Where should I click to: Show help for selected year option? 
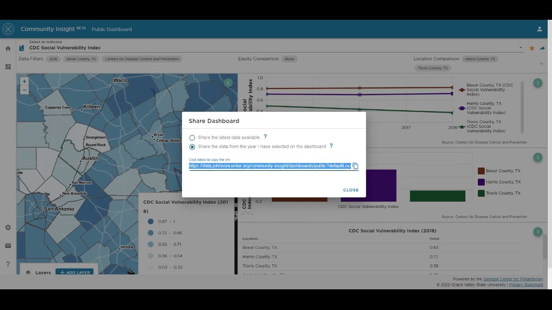(331, 146)
